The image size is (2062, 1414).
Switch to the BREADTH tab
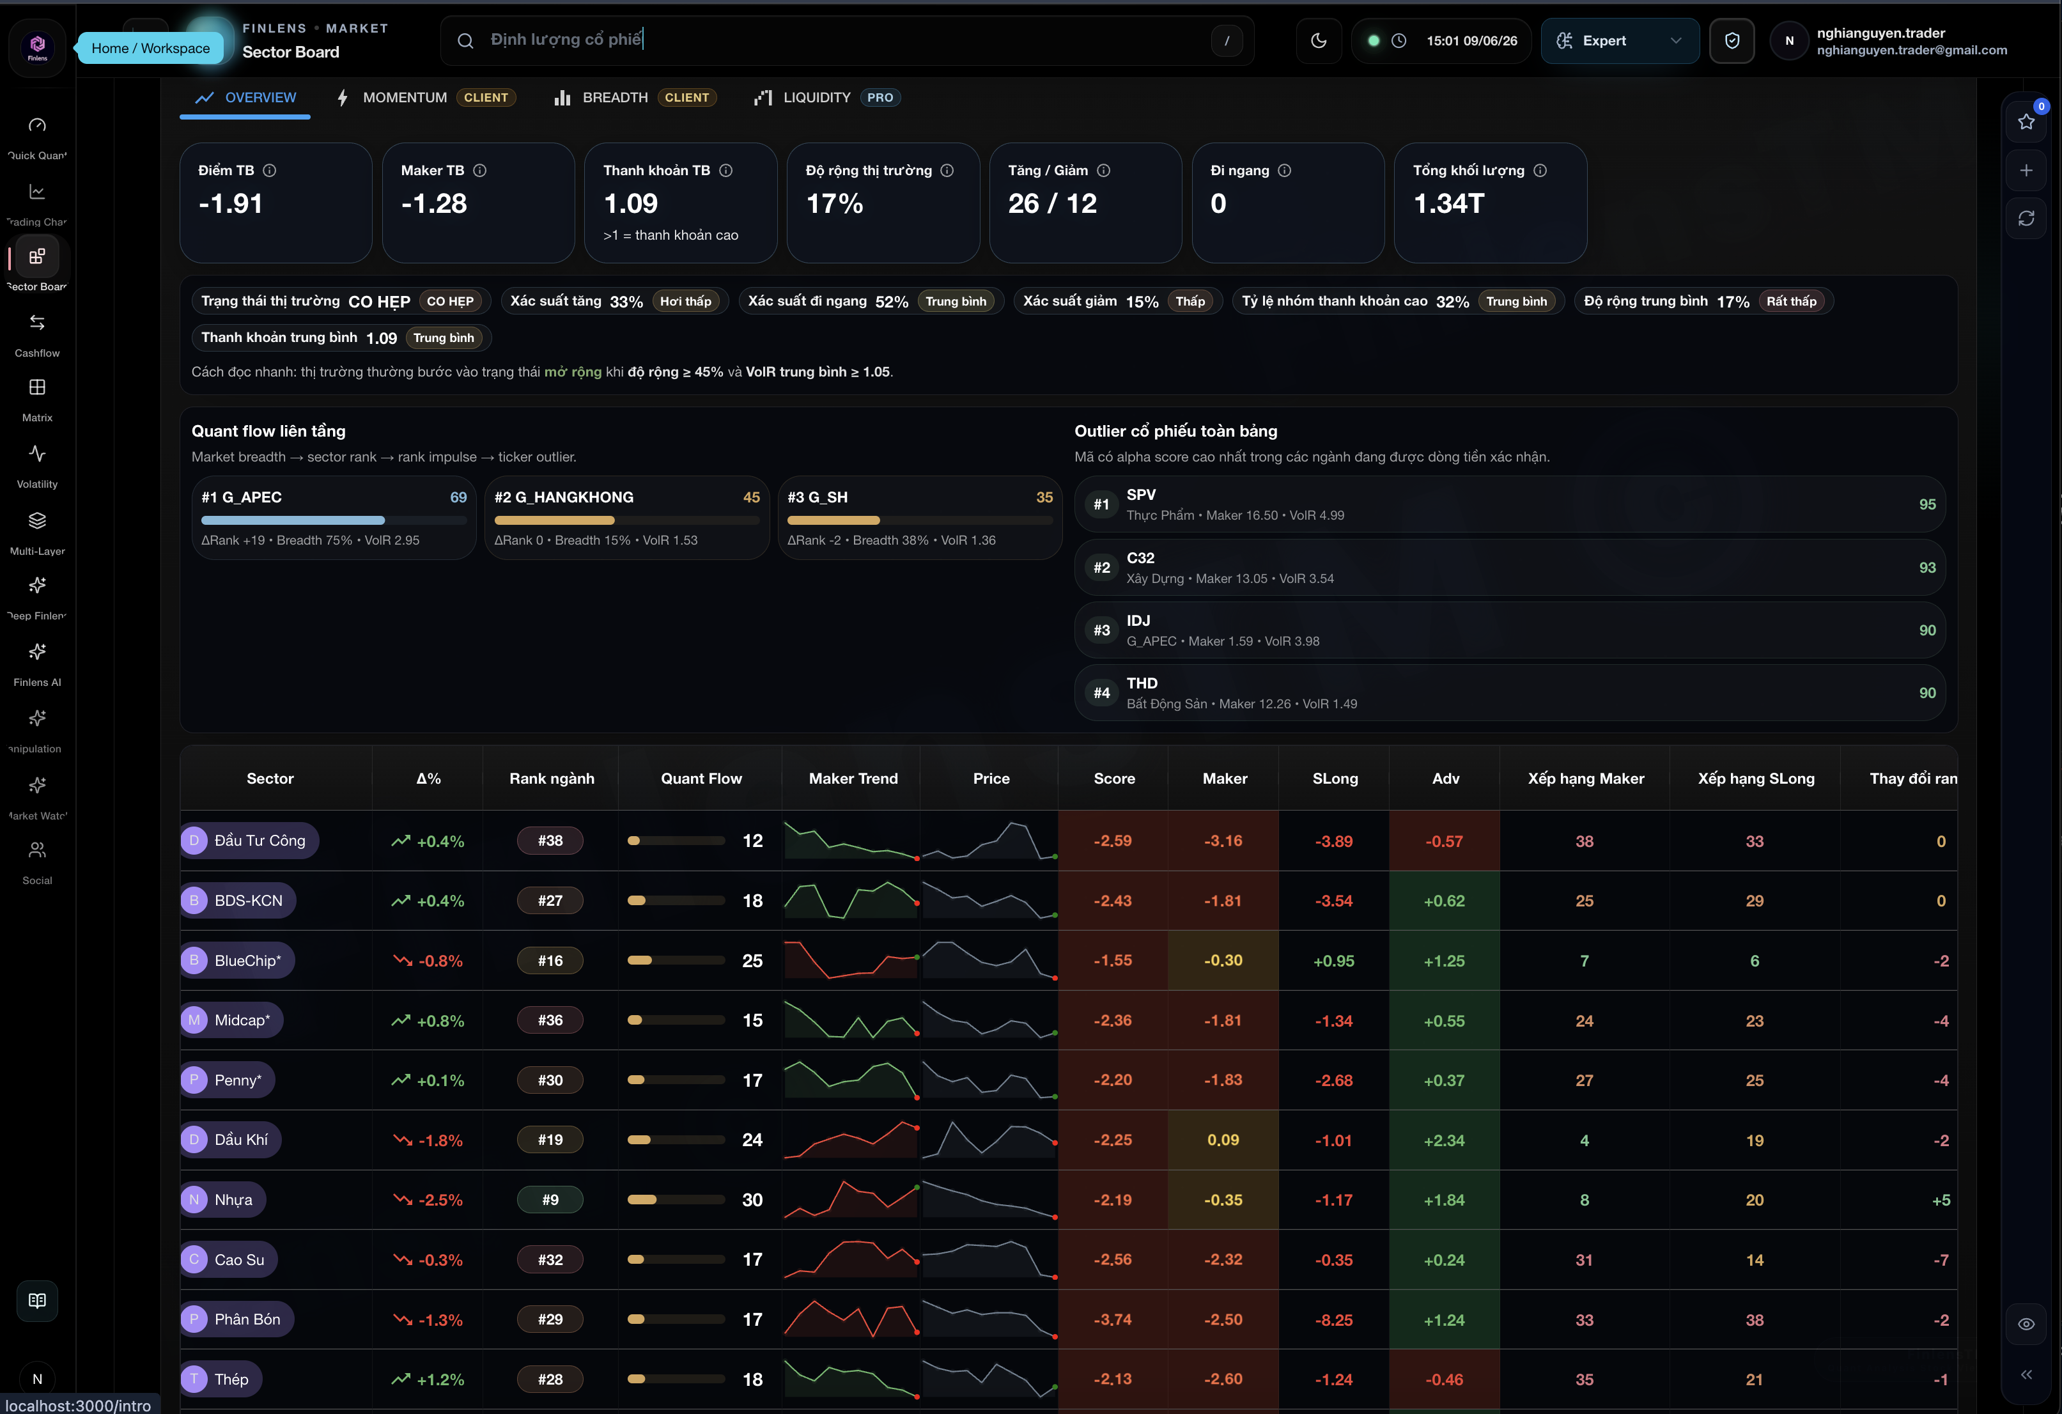coord(635,98)
